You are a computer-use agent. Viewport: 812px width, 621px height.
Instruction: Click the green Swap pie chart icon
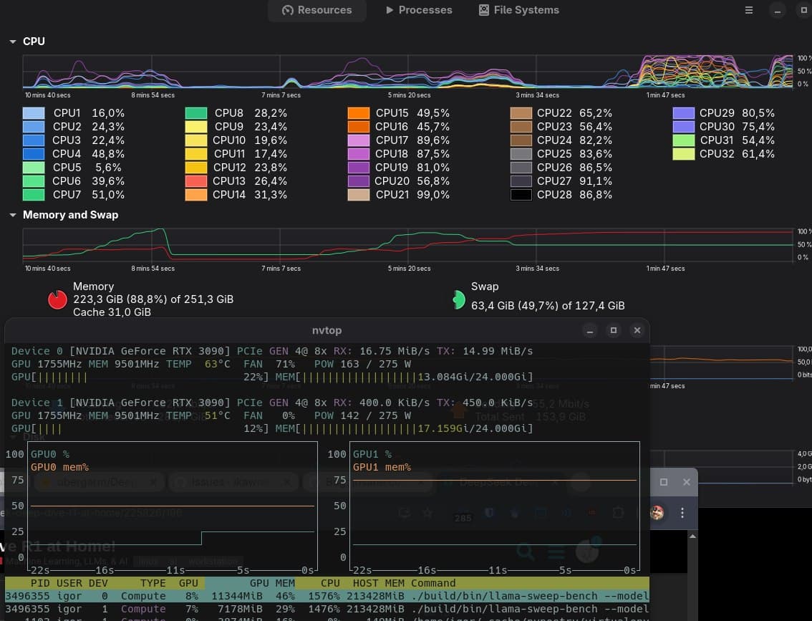(x=459, y=299)
